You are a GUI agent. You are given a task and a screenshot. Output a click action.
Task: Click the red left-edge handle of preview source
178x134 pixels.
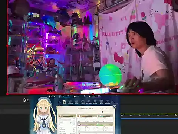pyautogui.click(x=7, y=45)
